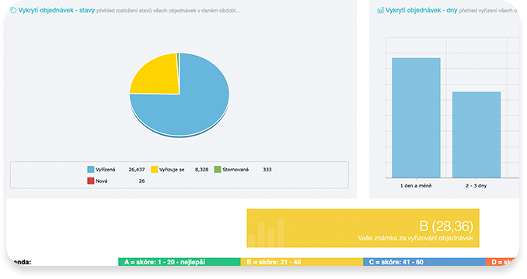Viewport: 527px width, 279px height.
Task: Click the bar for 1 den a méně
Action: [x=416, y=118]
